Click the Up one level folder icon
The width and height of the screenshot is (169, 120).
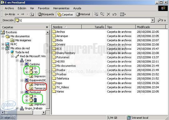click(x=32, y=14)
